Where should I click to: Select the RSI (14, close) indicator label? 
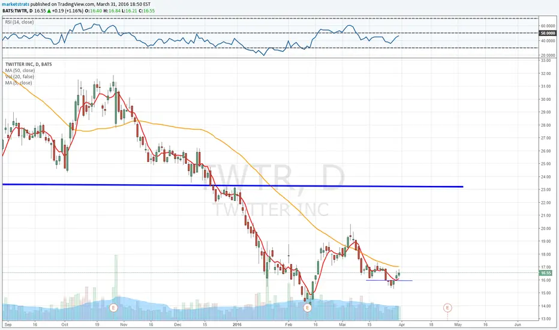pyautogui.click(x=19, y=22)
